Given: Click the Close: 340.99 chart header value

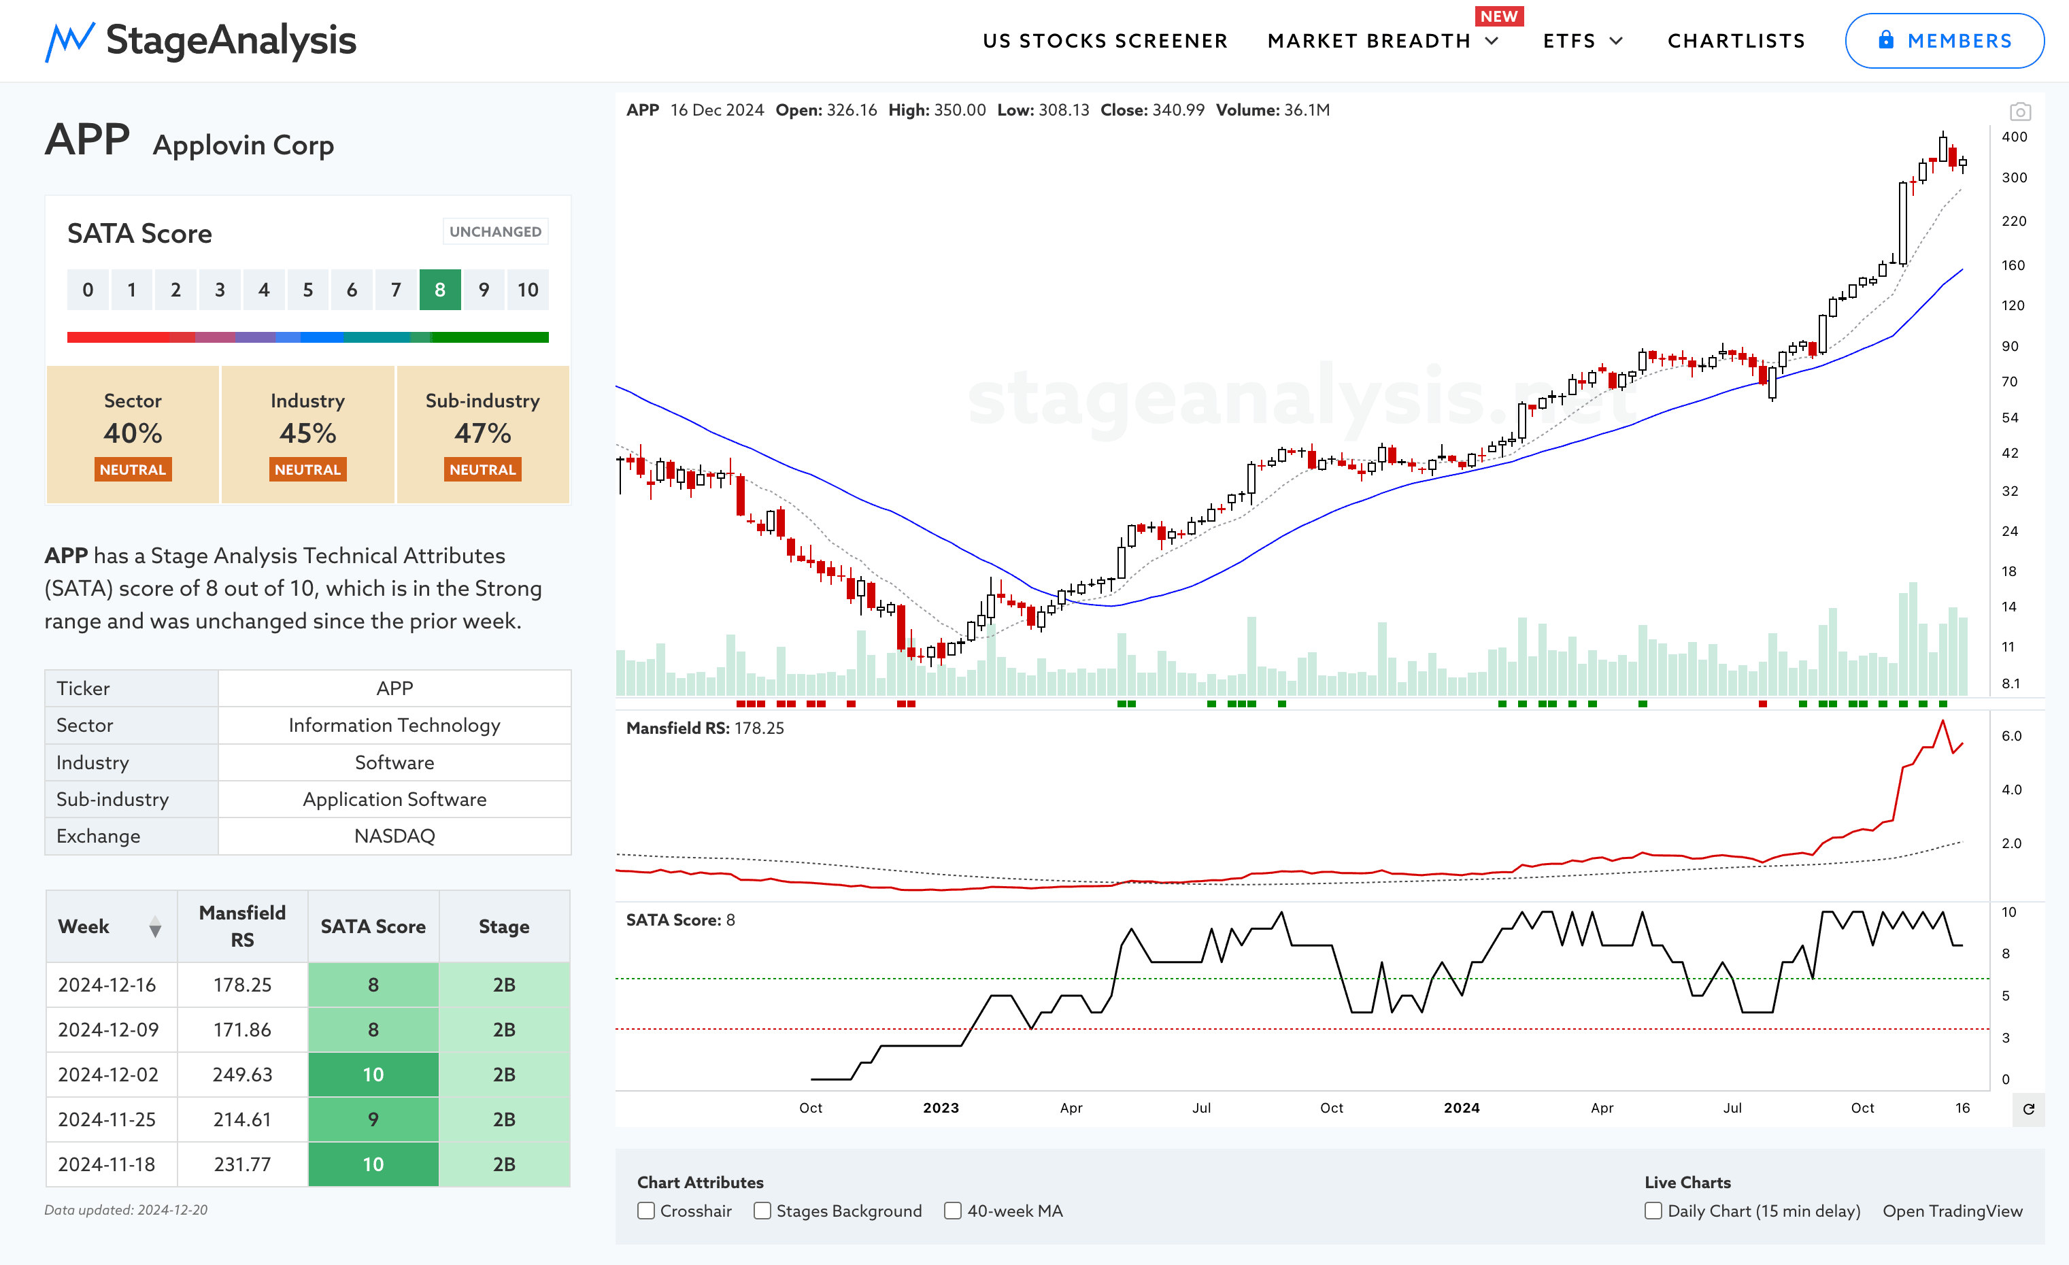Looking at the screenshot, I should pos(1152,110).
